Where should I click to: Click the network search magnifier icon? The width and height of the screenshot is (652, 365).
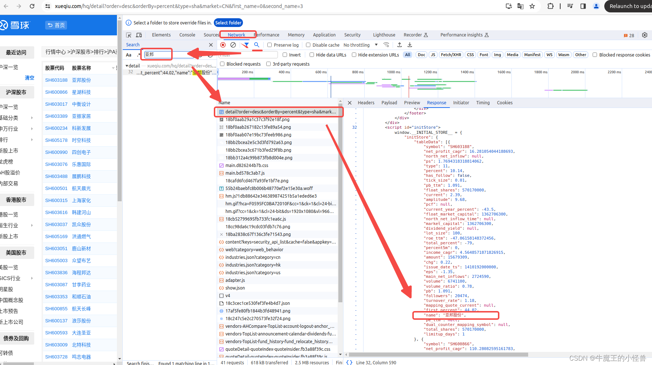coord(257,45)
